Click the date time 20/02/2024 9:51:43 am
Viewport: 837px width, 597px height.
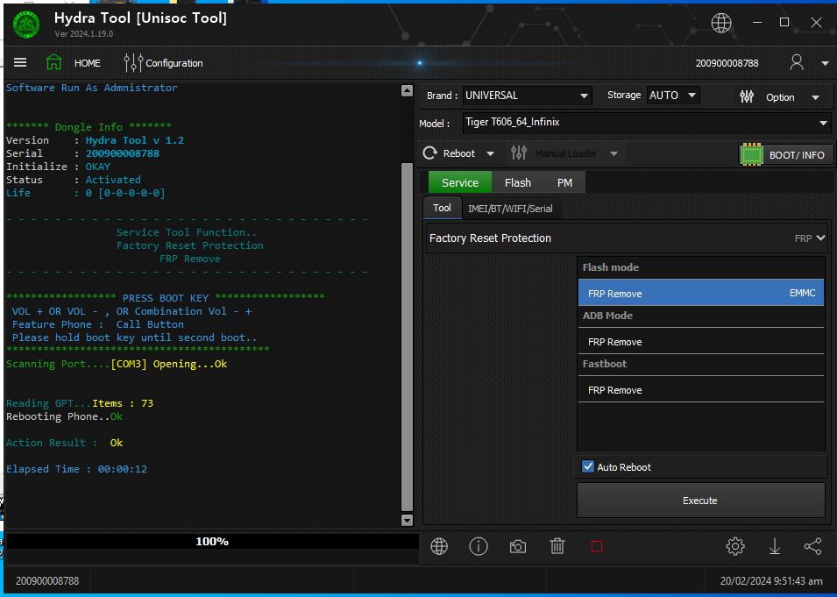[771, 580]
